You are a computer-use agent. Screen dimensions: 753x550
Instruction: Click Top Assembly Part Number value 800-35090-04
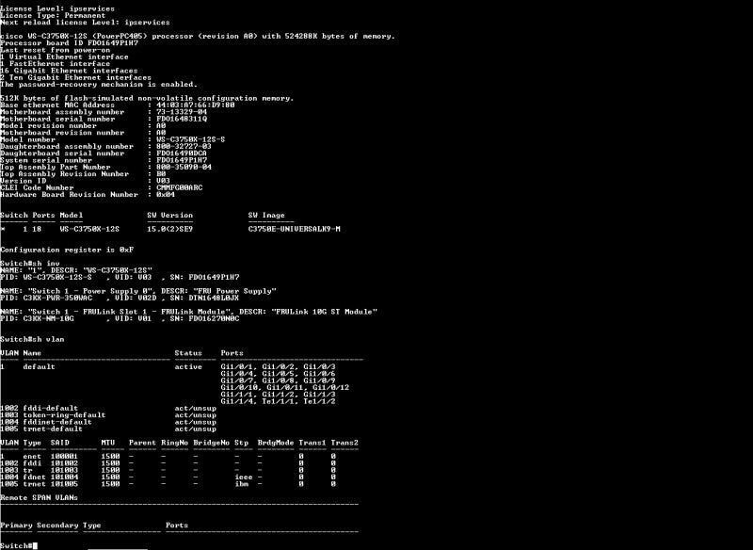184,167
